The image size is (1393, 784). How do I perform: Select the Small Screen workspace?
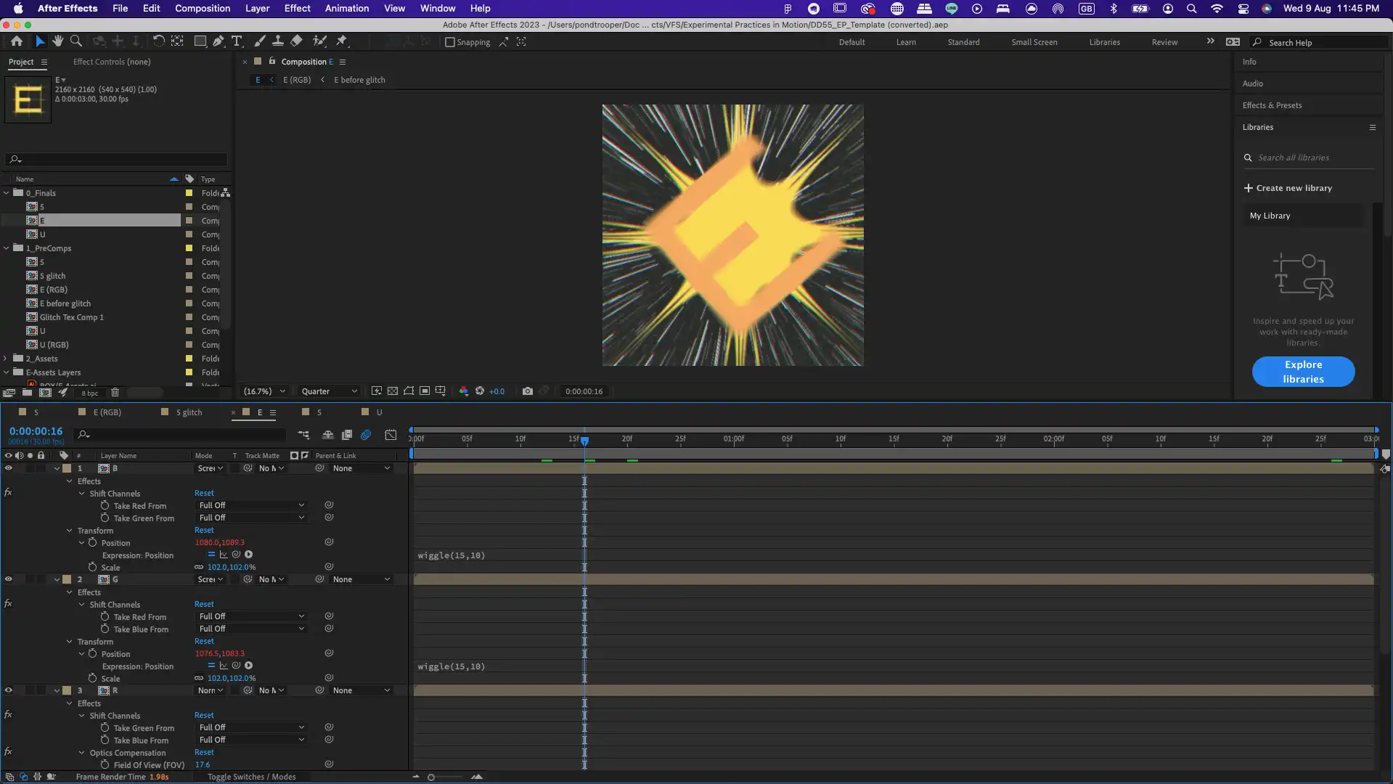[1034, 42]
